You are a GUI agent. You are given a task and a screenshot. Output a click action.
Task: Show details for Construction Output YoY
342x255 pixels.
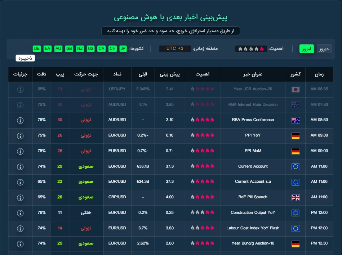click(x=20, y=213)
